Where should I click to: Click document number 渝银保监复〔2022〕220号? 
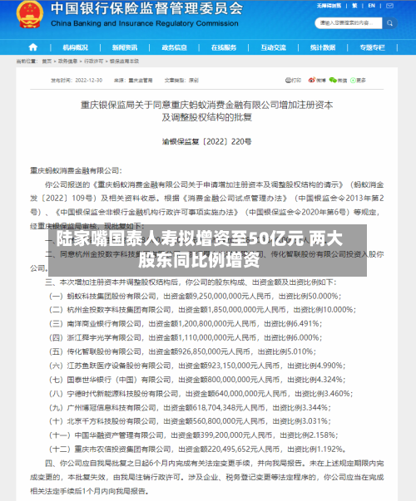coord(206,141)
